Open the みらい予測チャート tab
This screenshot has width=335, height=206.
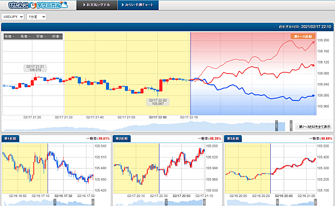point(138,5)
